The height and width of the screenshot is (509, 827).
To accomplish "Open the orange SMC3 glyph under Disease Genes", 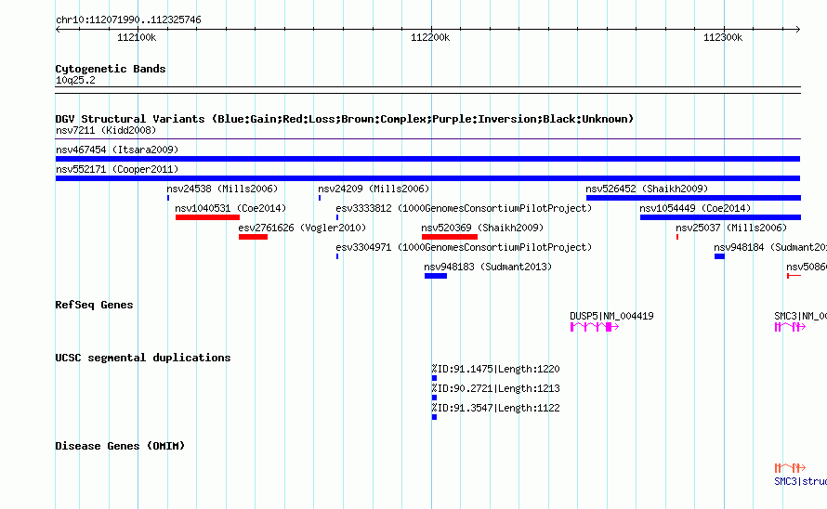I will tap(790, 468).
